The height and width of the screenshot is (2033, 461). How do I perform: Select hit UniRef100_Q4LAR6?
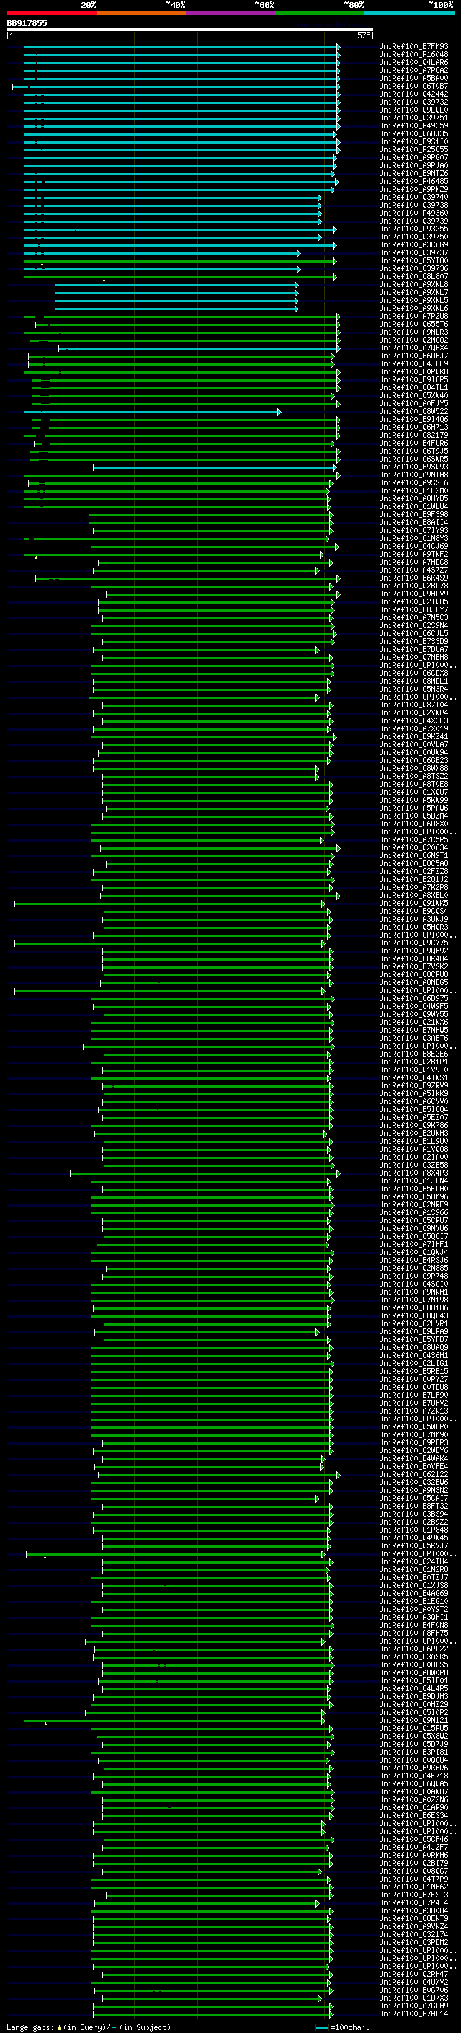pyautogui.click(x=413, y=62)
